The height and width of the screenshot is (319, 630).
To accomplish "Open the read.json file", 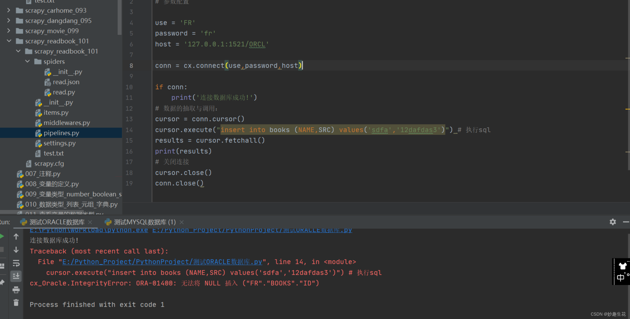I will [x=66, y=82].
